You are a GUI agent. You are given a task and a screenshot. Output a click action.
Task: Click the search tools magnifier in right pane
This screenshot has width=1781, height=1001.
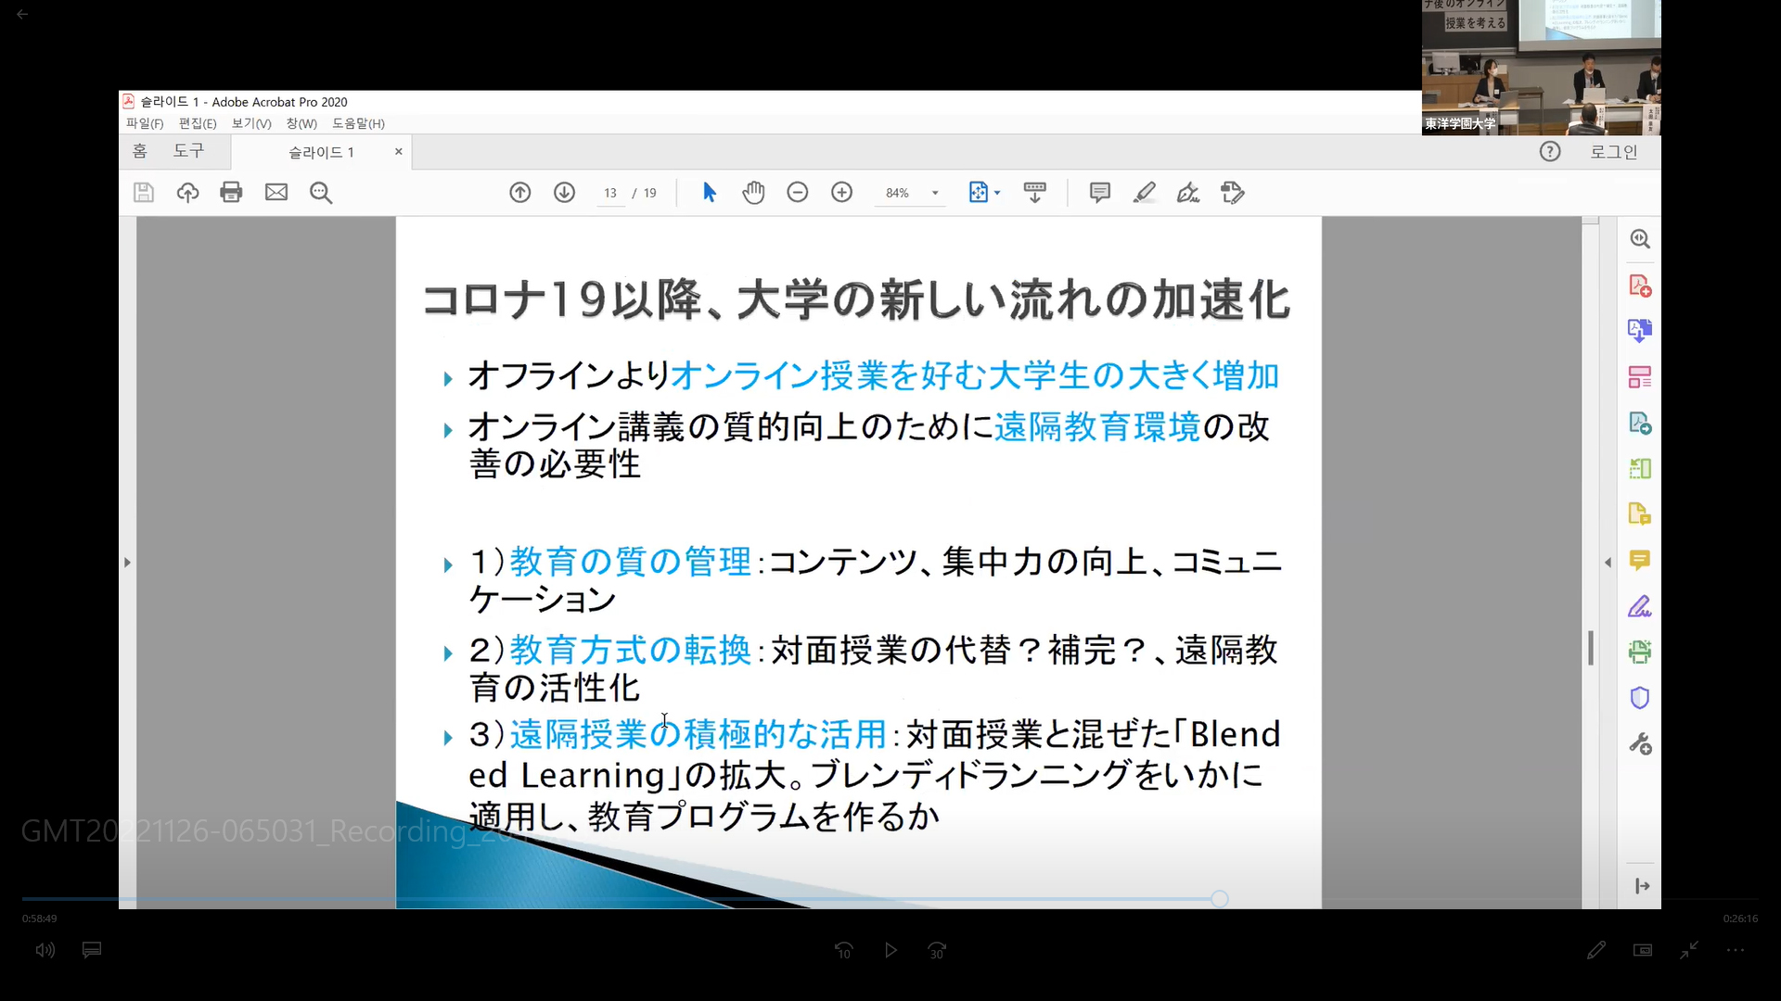pyautogui.click(x=1640, y=239)
